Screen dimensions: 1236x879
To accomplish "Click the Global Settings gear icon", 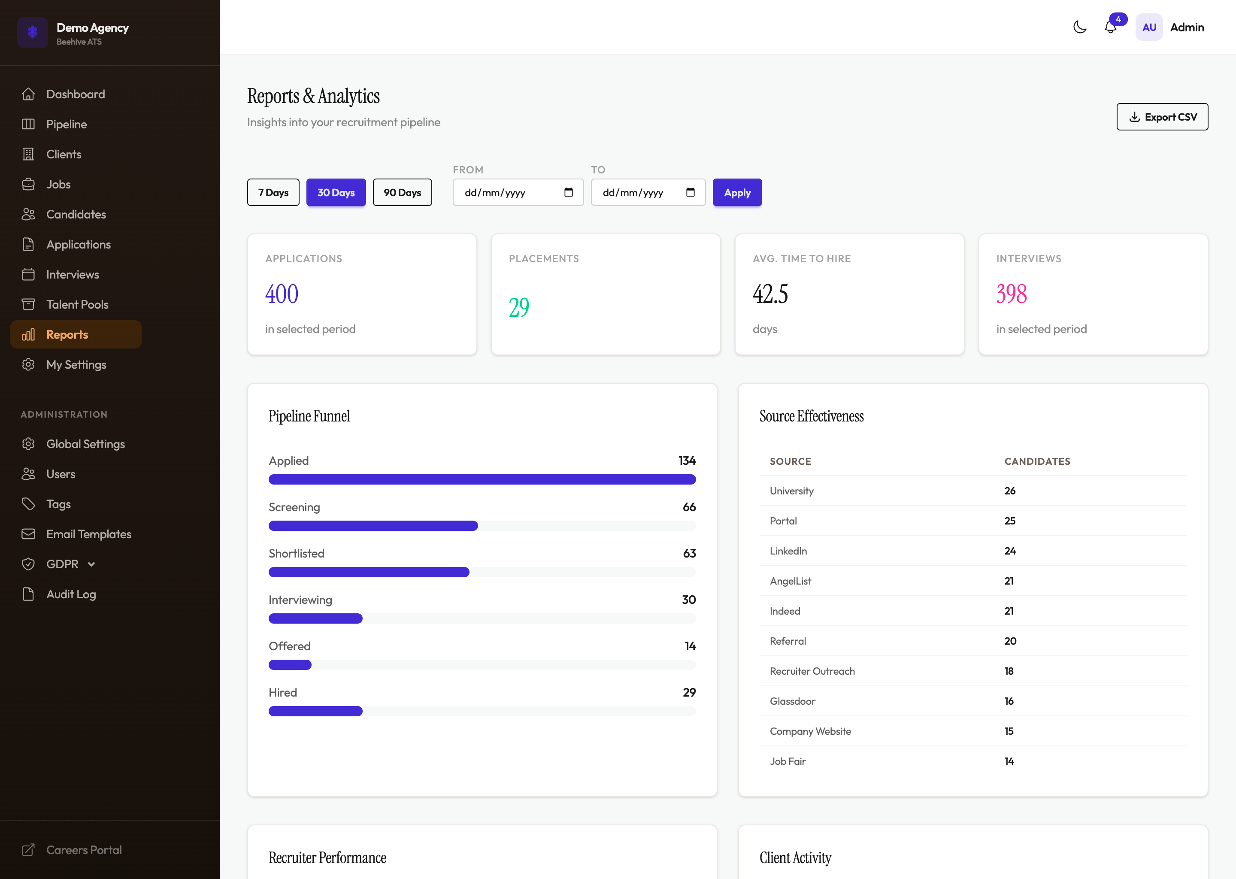I will pyautogui.click(x=29, y=444).
